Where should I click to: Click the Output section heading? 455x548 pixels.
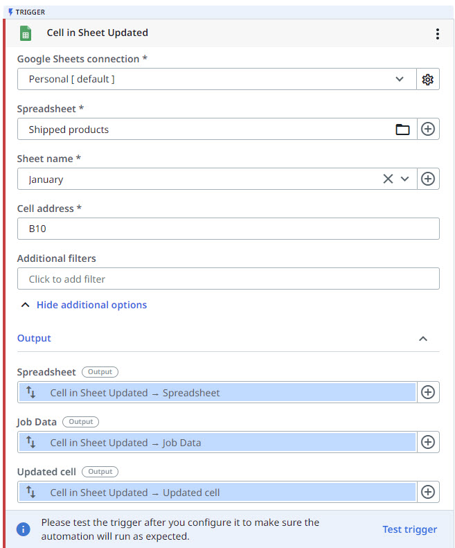click(x=34, y=338)
